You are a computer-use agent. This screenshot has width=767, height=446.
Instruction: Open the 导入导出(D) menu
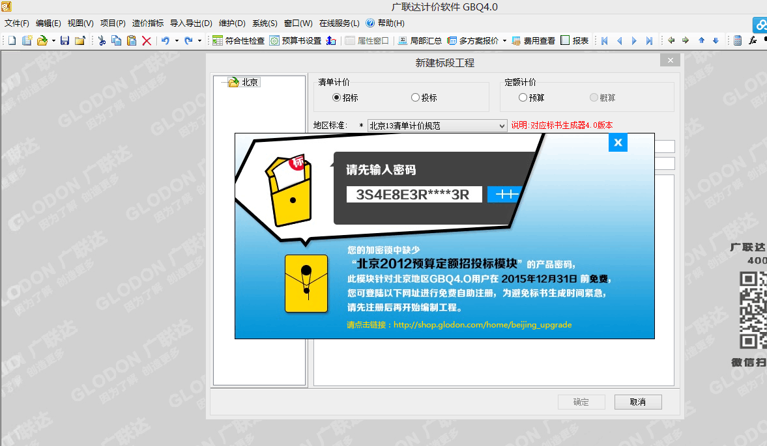coord(191,23)
